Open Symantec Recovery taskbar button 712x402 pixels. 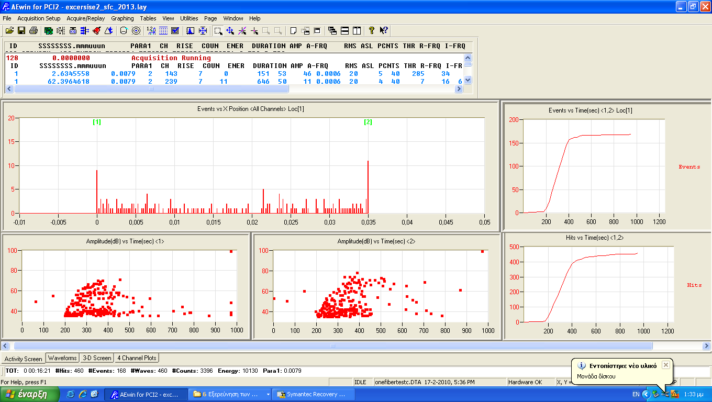[x=314, y=394]
